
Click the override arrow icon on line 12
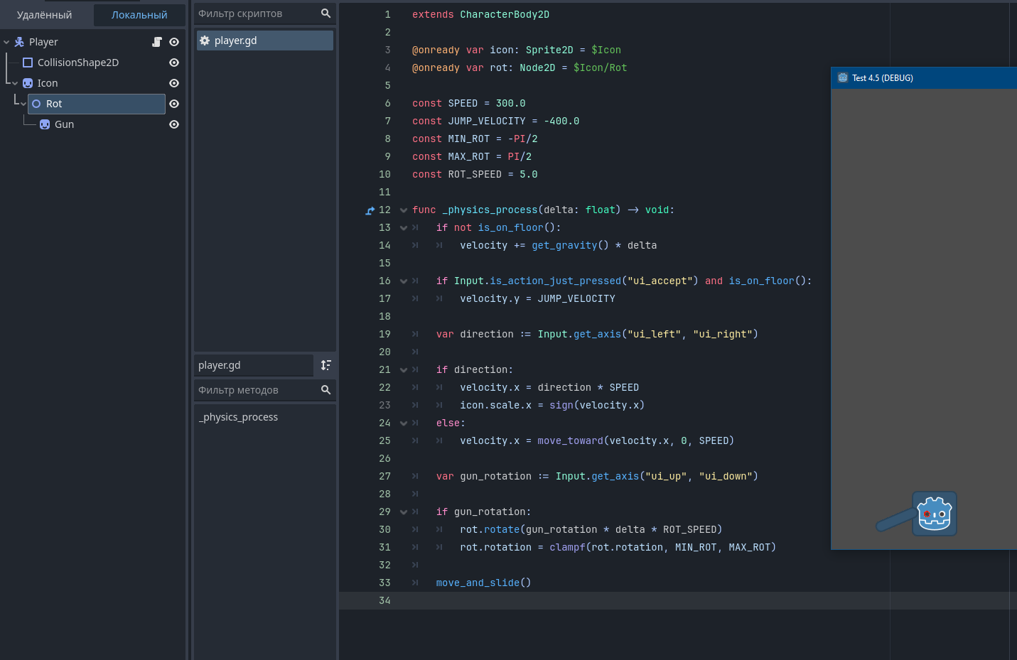pos(370,210)
